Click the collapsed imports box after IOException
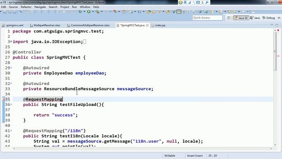The width and height of the screenshot is (282, 159). point(85,42)
